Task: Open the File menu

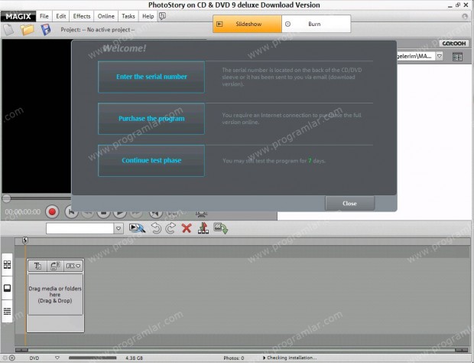Action: click(44, 16)
